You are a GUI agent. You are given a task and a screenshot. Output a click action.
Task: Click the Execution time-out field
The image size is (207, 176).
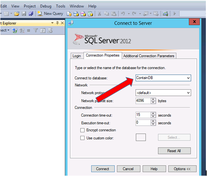tap(143, 122)
